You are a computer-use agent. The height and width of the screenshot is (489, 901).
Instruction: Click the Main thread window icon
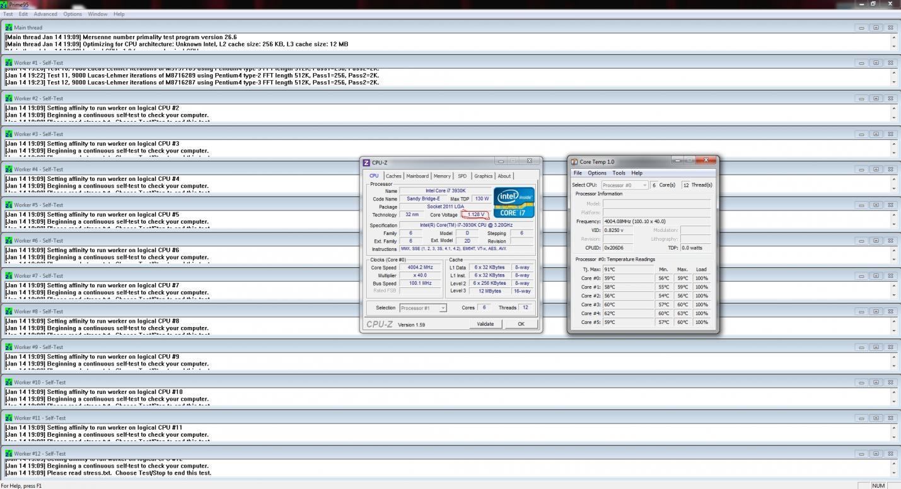pyautogui.click(x=9, y=28)
